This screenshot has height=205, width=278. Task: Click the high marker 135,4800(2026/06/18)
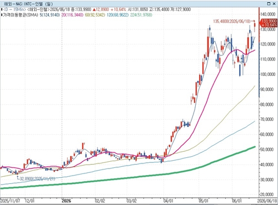(x=232, y=22)
